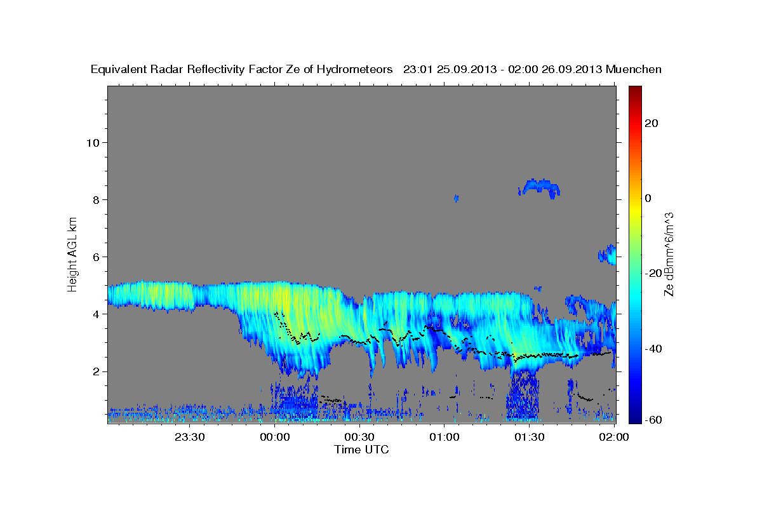
Task: Click the '00:00' time tick label
Action: pyautogui.click(x=274, y=437)
